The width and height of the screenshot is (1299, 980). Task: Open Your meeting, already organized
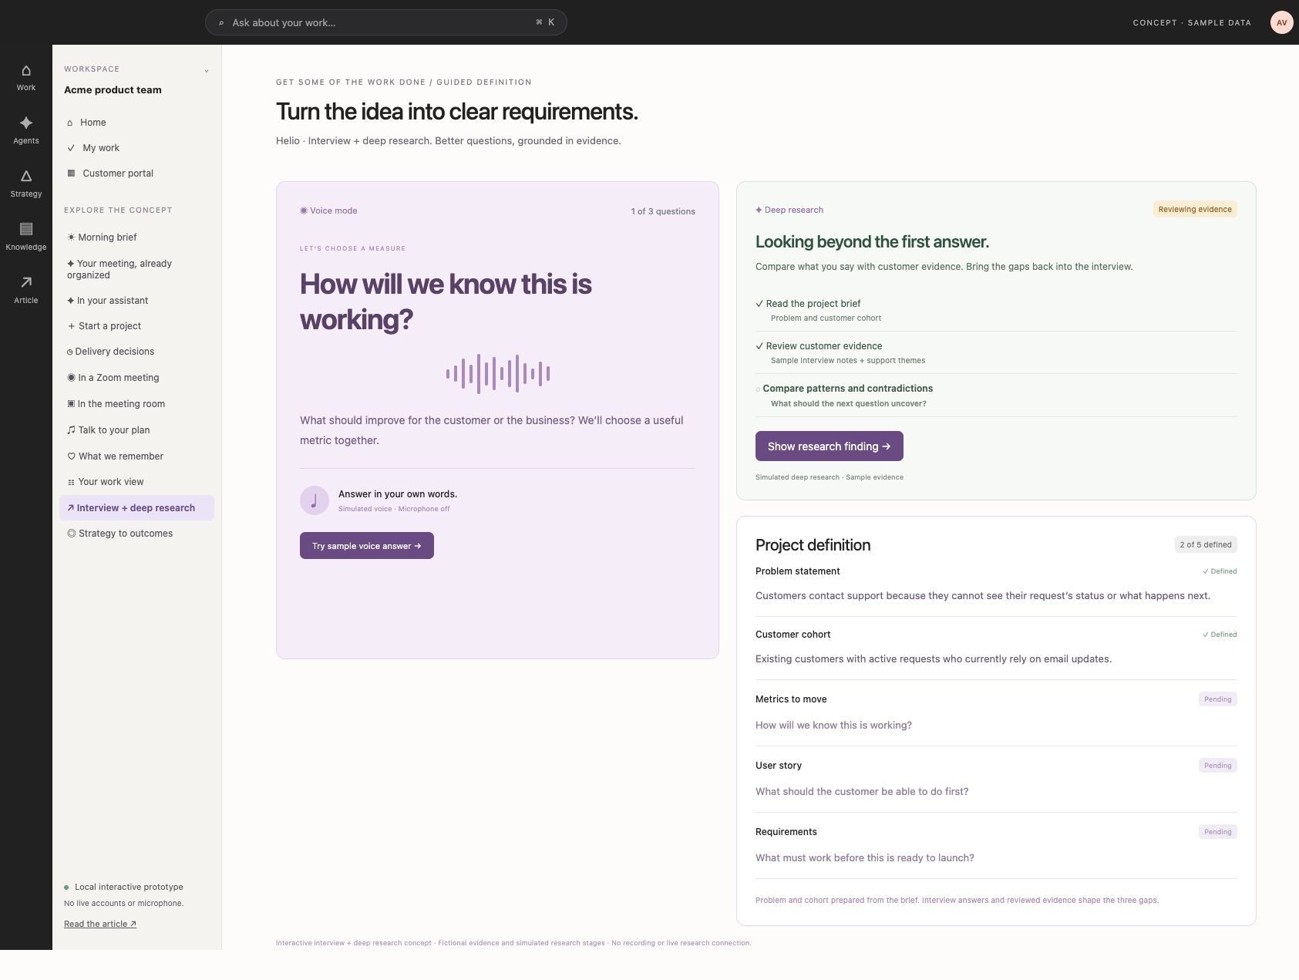tap(136, 269)
